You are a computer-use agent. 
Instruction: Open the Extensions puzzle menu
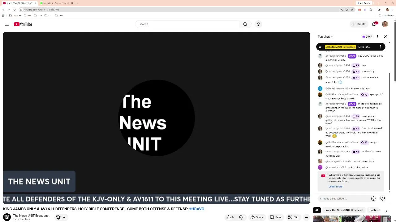371,10
